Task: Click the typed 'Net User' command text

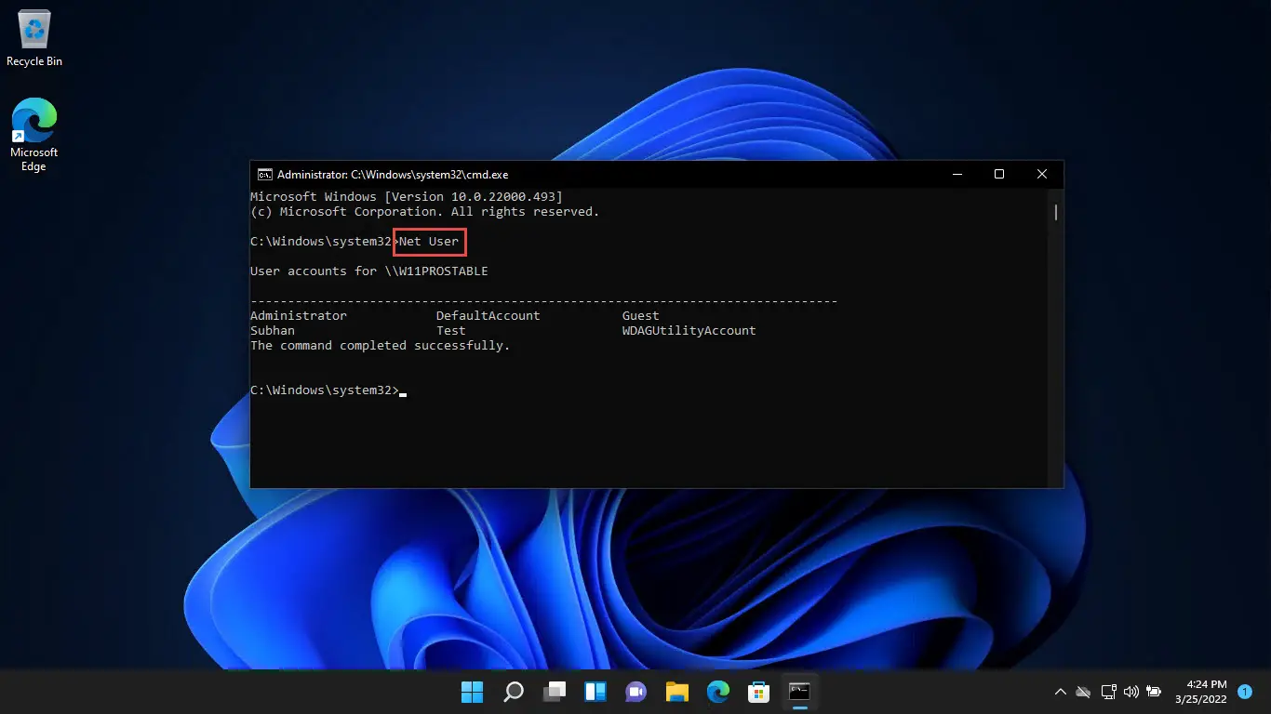Action: pos(429,242)
